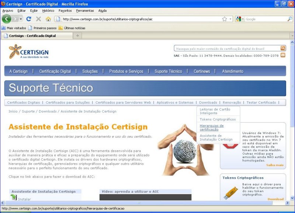Select Tokens Criptográficos dropdown entry

point(218,119)
